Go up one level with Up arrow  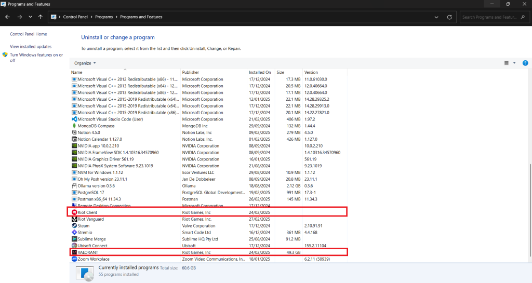pyautogui.click(x=41, y=17)
